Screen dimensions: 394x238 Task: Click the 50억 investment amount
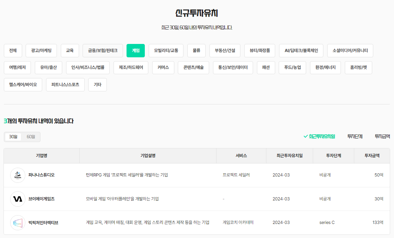click(x=379, y=175)
